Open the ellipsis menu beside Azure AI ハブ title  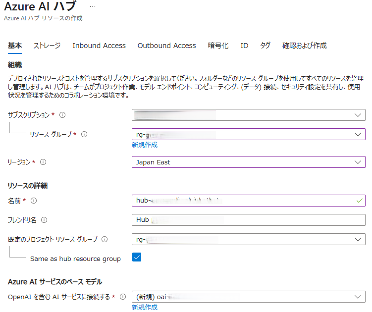(x=93, y=6)
